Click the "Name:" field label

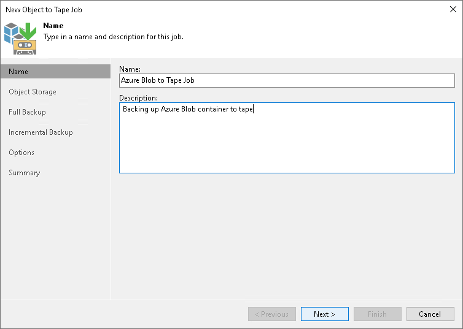pos(130,69)
